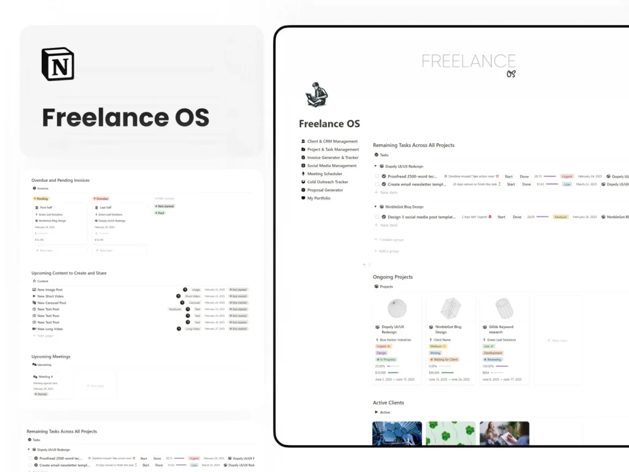Click document icon on First half invoice

pos(37,208)
